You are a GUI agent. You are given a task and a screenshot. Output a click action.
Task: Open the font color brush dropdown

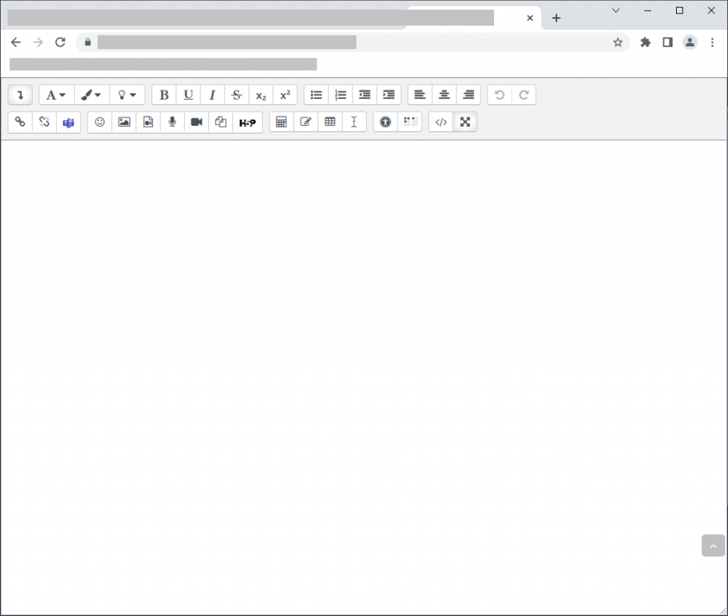point(91,95)
